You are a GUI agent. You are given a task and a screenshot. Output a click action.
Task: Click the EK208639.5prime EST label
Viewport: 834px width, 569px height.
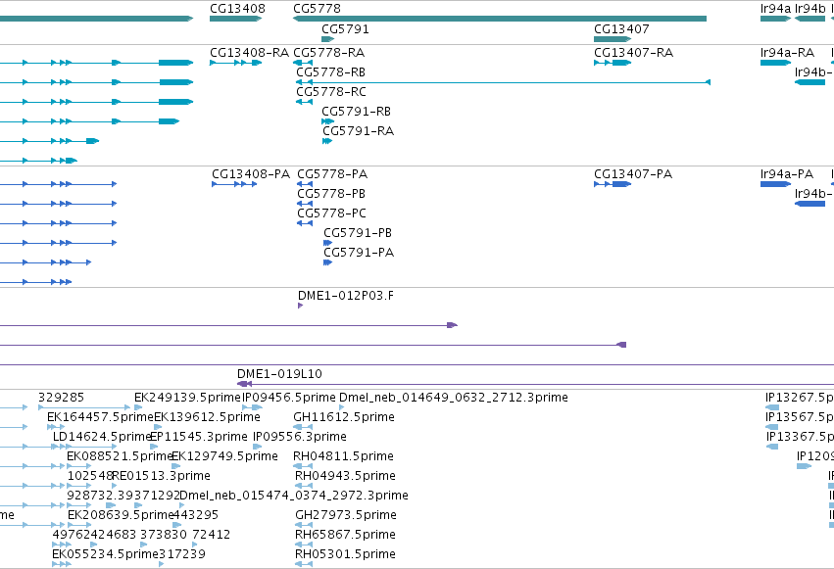[121, 515]
